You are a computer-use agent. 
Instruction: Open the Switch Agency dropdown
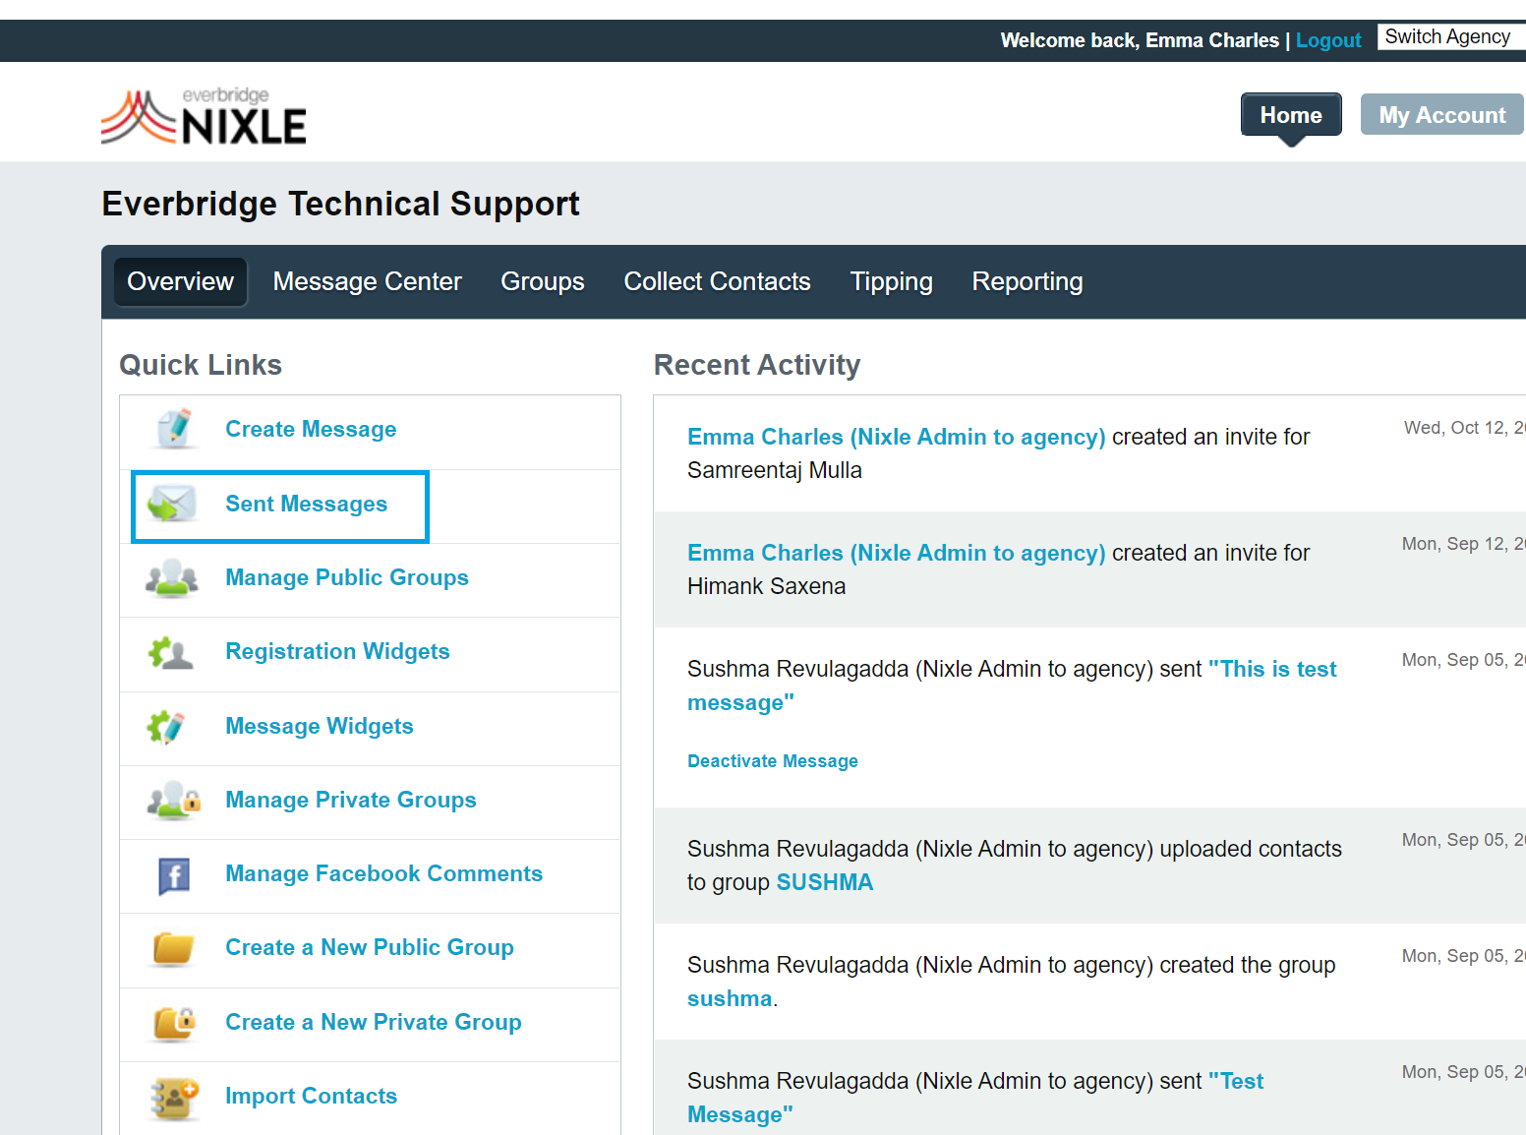[1451, 36]
